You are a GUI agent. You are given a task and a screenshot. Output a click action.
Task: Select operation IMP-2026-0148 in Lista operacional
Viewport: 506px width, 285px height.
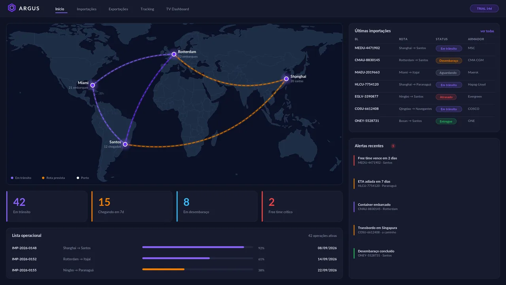(x=25, y=248)
